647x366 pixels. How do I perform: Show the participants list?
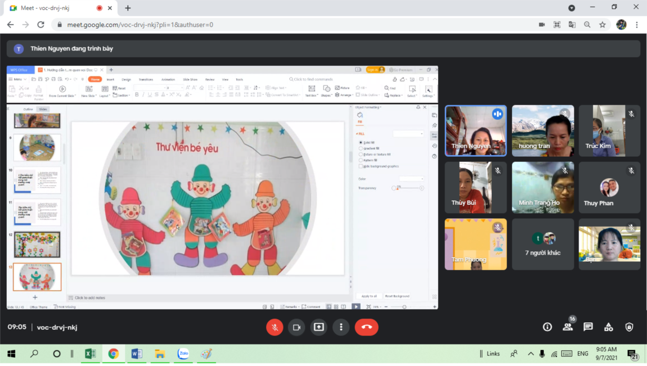[568, 327]
